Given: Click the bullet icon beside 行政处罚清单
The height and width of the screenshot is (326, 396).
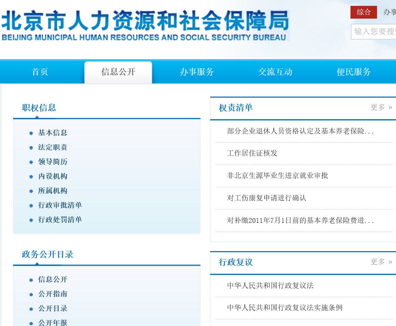Looking at the screenshot, I should [x=31, y=220].
